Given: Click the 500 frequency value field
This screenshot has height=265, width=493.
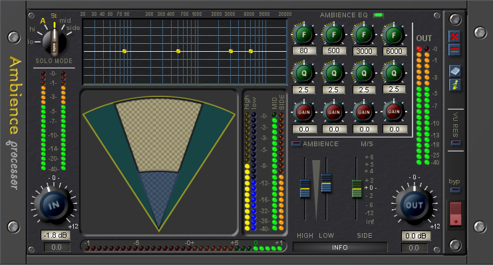Looking at the screenshot, I should click(333, 51).
